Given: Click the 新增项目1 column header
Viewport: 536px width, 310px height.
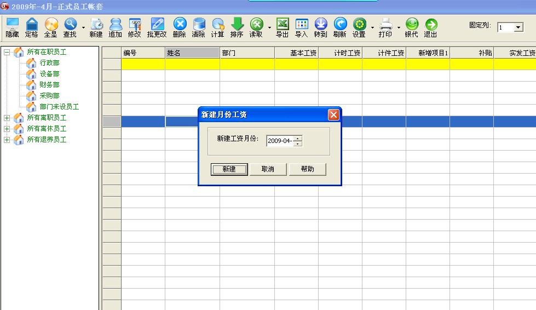Looking at the screenshot, I should tap(428, 53).
